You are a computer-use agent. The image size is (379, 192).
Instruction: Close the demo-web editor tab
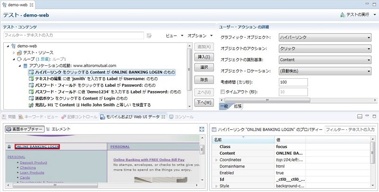[x=31, y=5]
